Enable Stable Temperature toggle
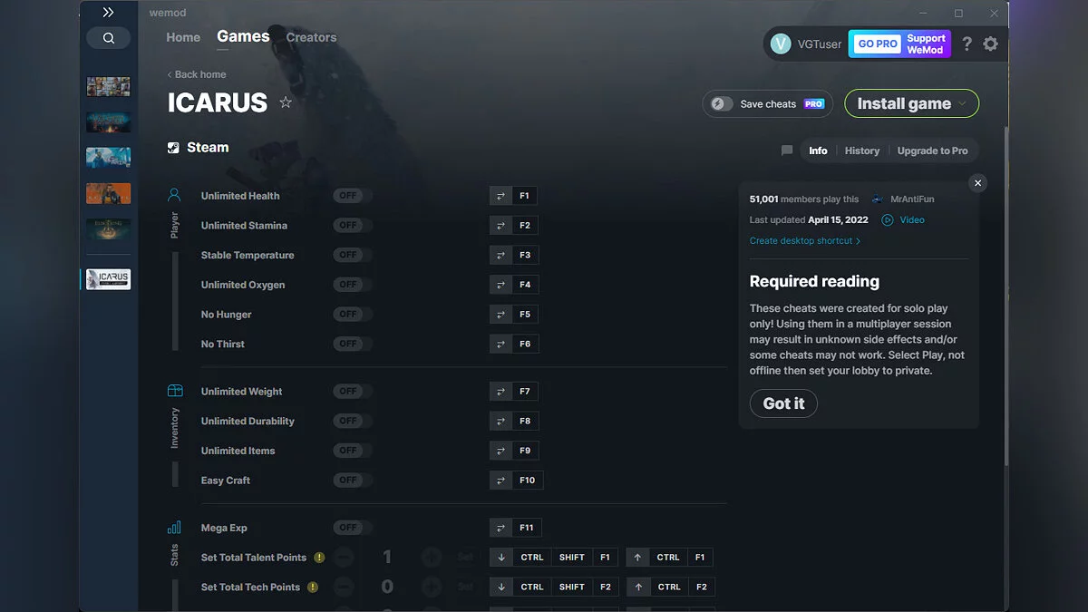Viewport: 1088px width, 612px height. tap(352, 255)
